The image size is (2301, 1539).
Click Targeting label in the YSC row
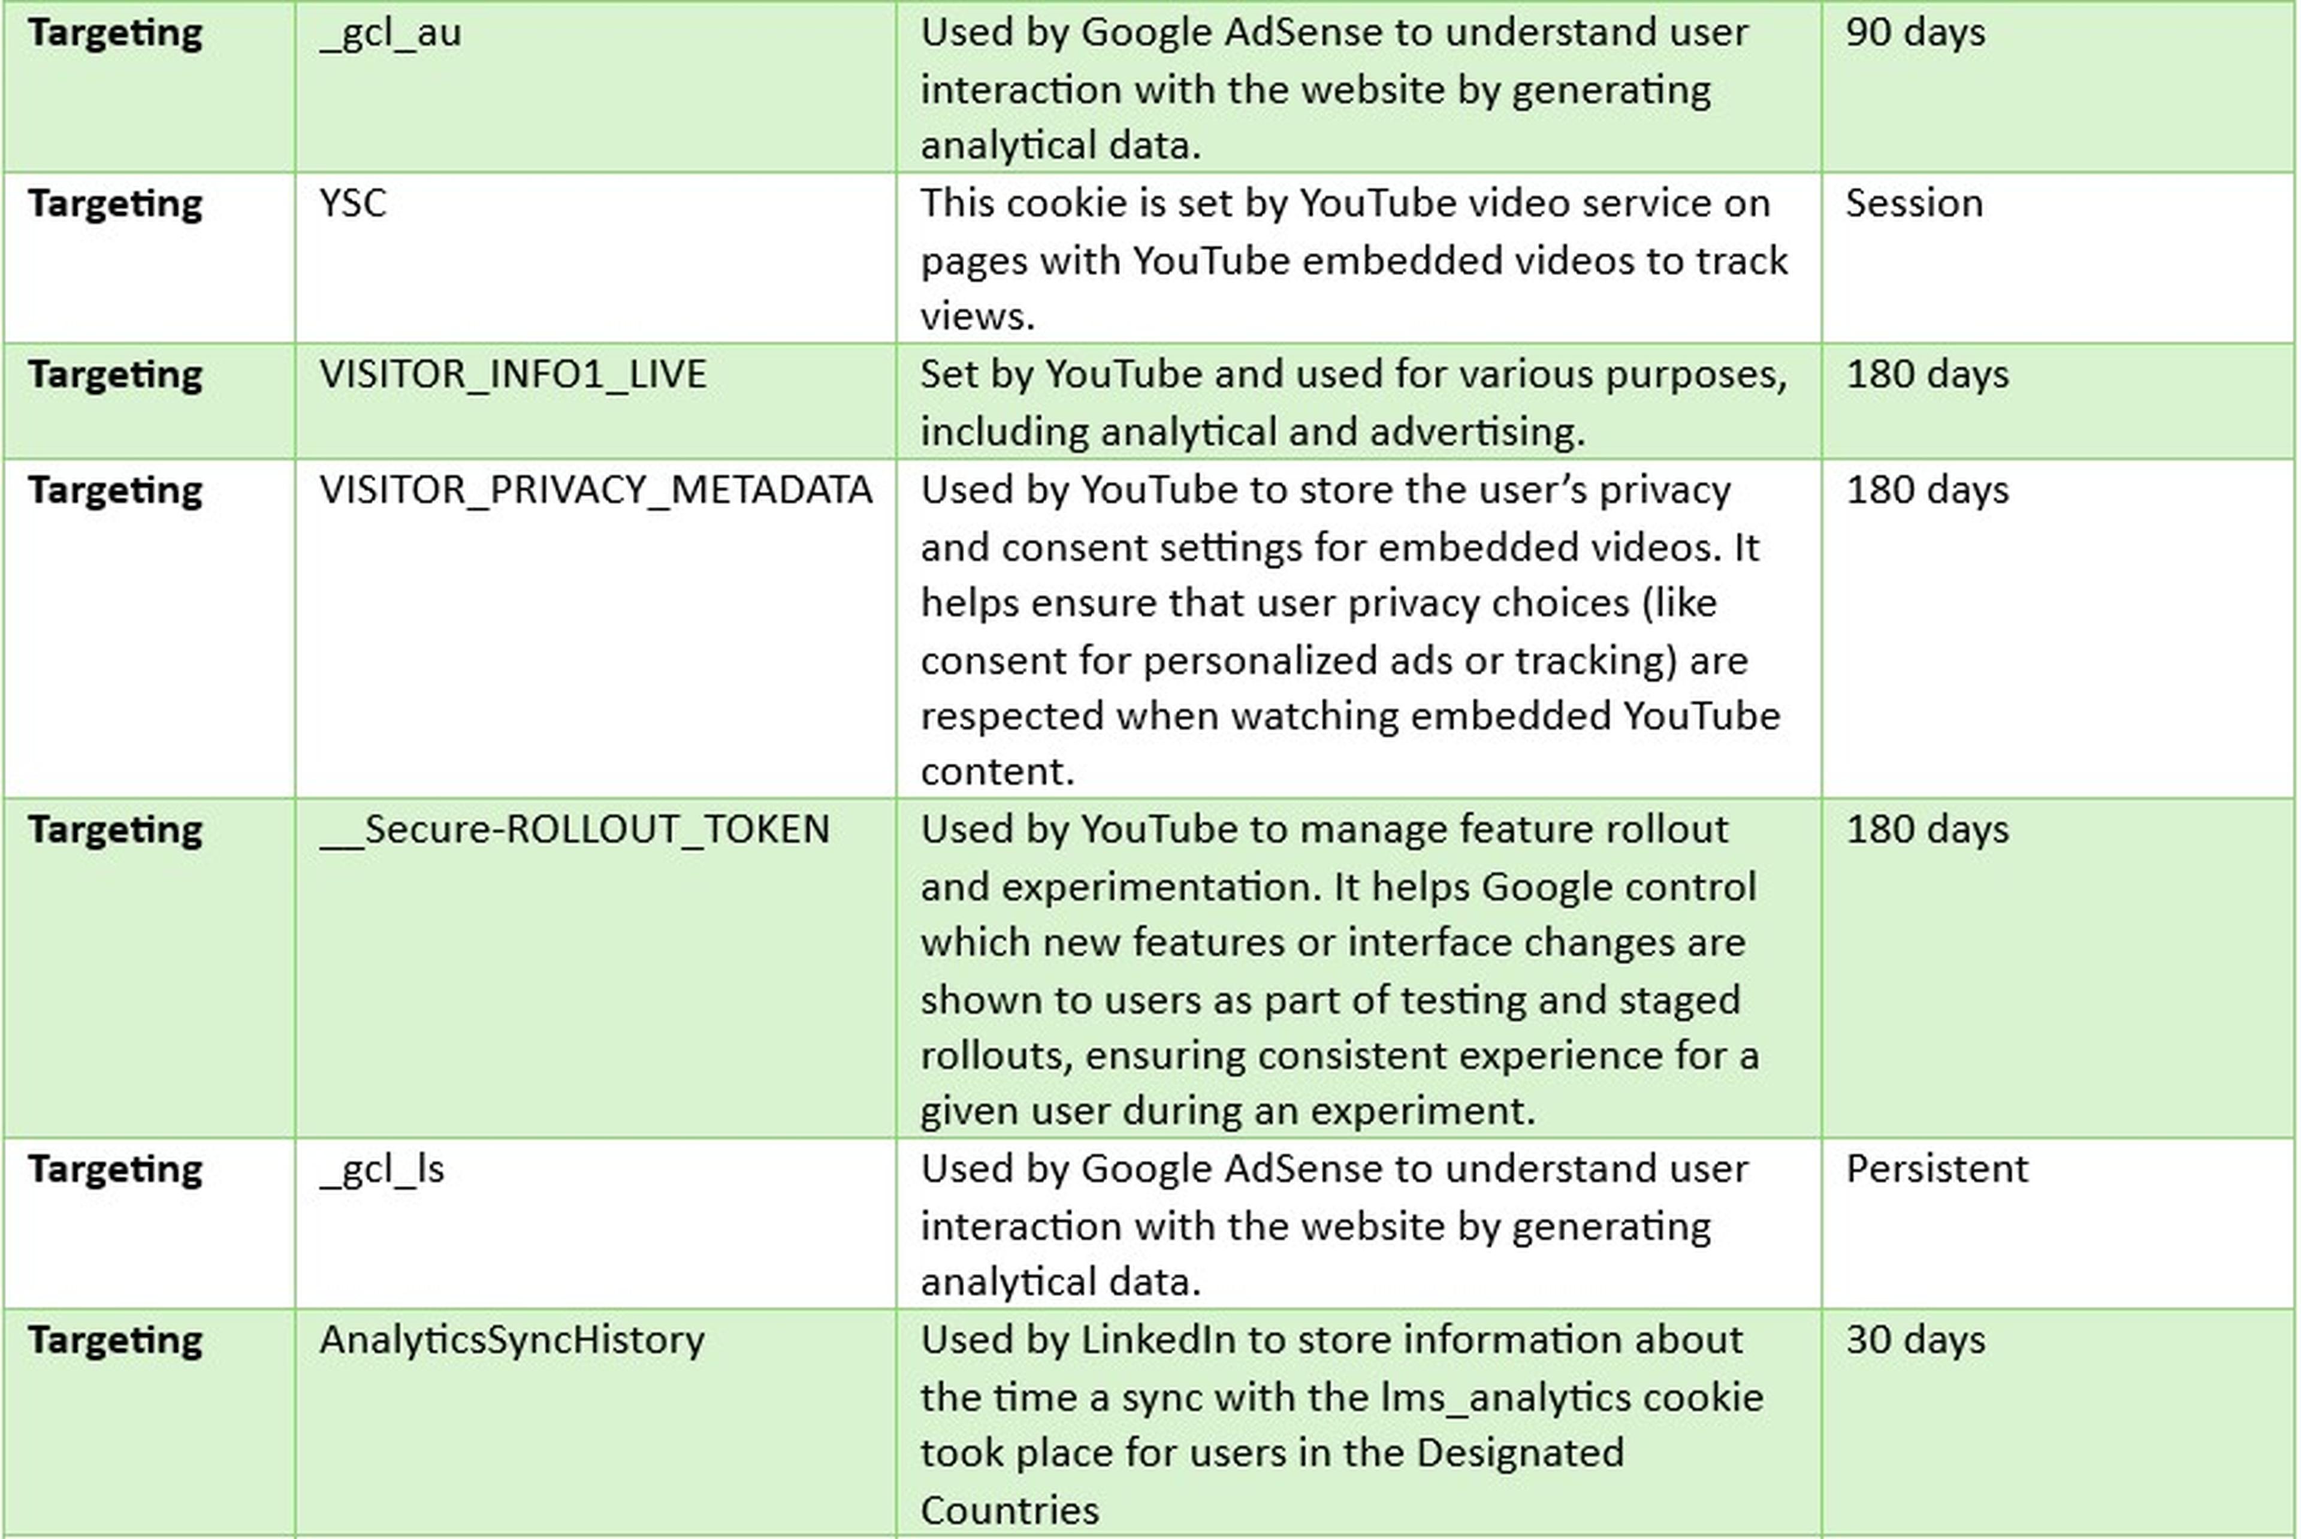point(115,204)
